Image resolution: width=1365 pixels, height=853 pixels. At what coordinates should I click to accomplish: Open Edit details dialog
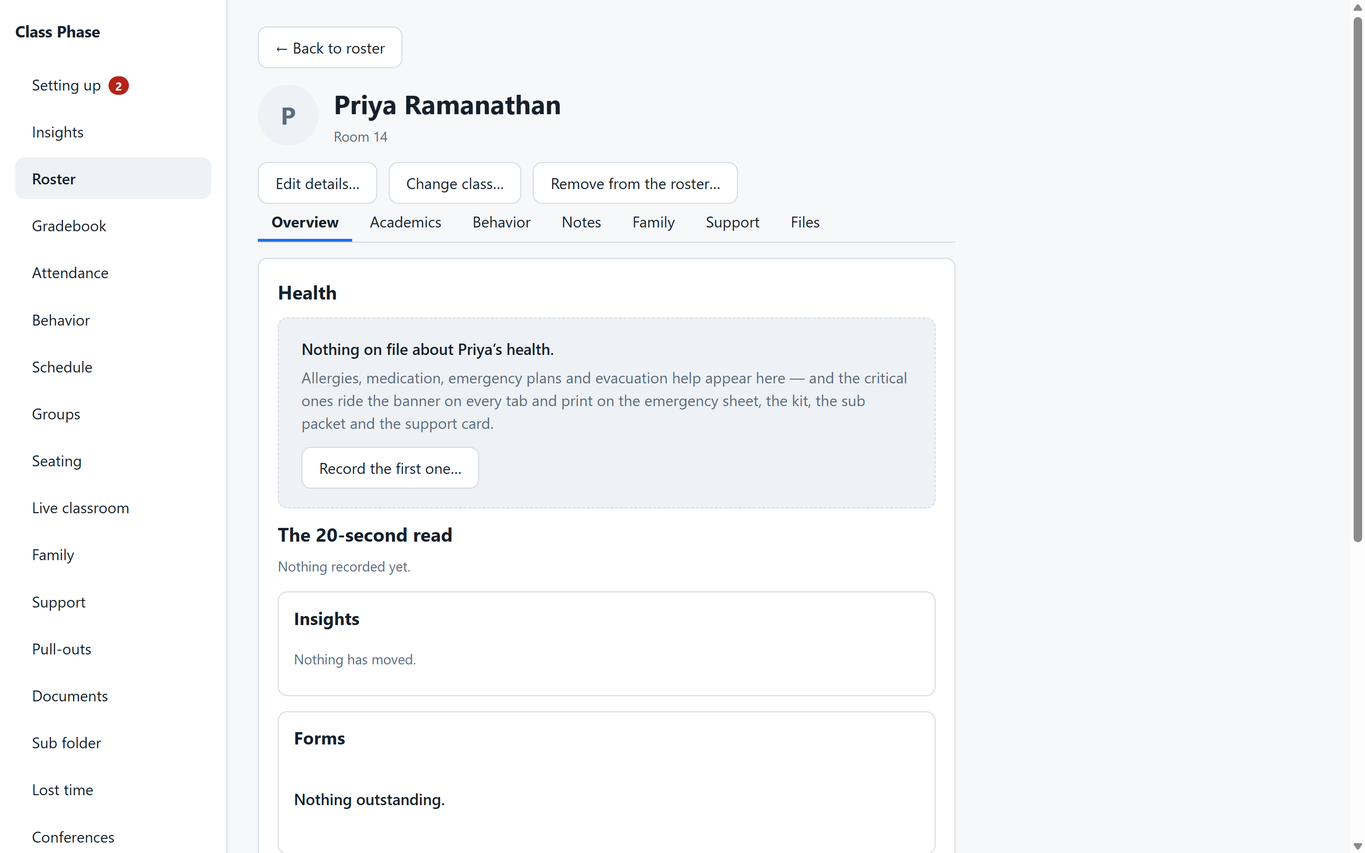click(317, 183)
